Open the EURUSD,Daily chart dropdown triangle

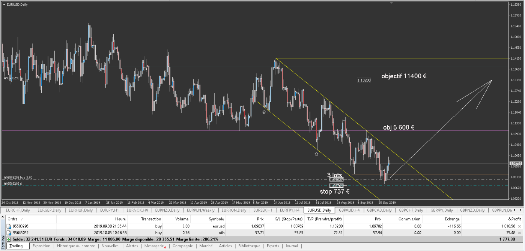click(4, 4)
